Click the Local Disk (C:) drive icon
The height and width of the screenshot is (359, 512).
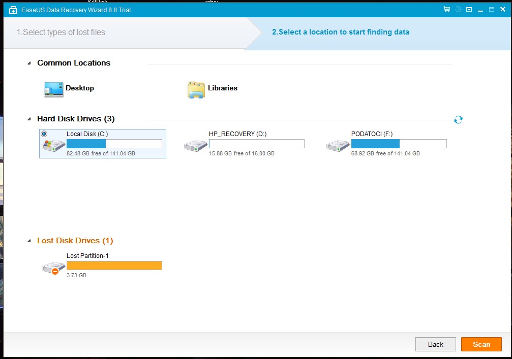click(x=53, y=145)
